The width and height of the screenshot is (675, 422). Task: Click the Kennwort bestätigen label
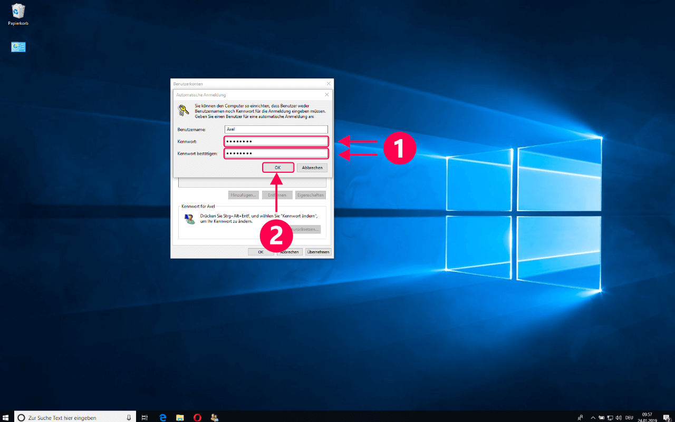pyautogui.click(x=198, y=153)
